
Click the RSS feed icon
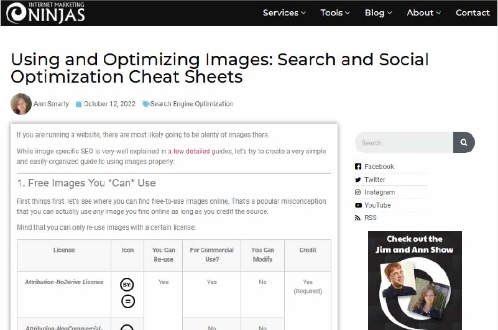[x=357, y=218]
